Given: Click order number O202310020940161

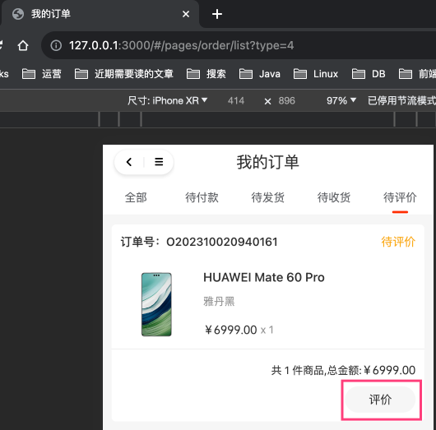Looking at the screenshot, I should click(222, 242).
